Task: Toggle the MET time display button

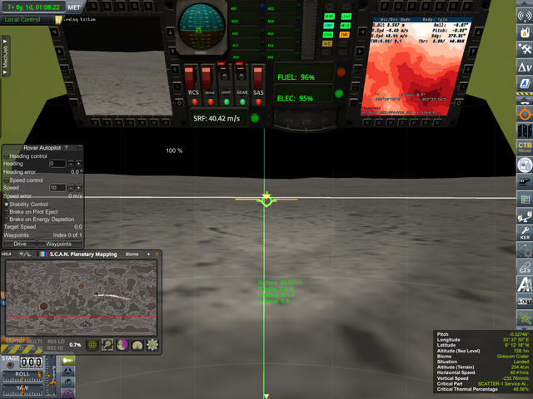Action: [74, 7]
